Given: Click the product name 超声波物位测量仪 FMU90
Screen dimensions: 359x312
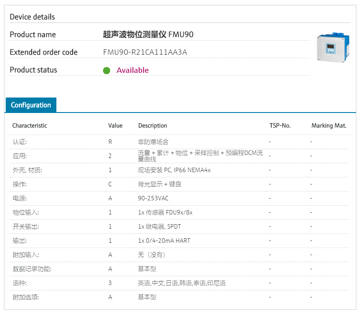Looking at the screenshot, I should (148, 34).
